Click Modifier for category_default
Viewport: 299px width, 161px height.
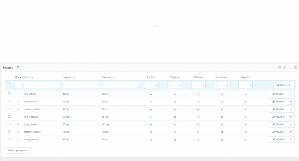tap(278, 132)
